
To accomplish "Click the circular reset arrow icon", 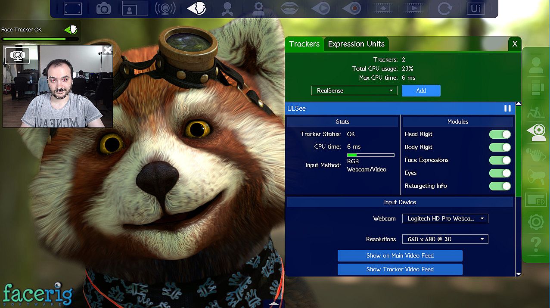I will pyautogui.click(x=444, y=8).
